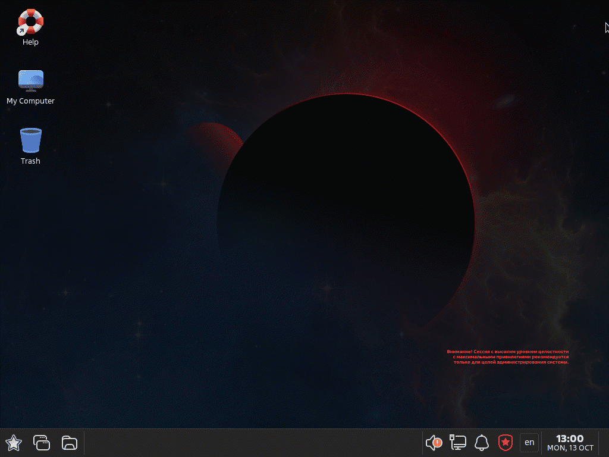Switch keyboard layout using the "en" indicator
The image size is (609, 457).
point(529,443)
